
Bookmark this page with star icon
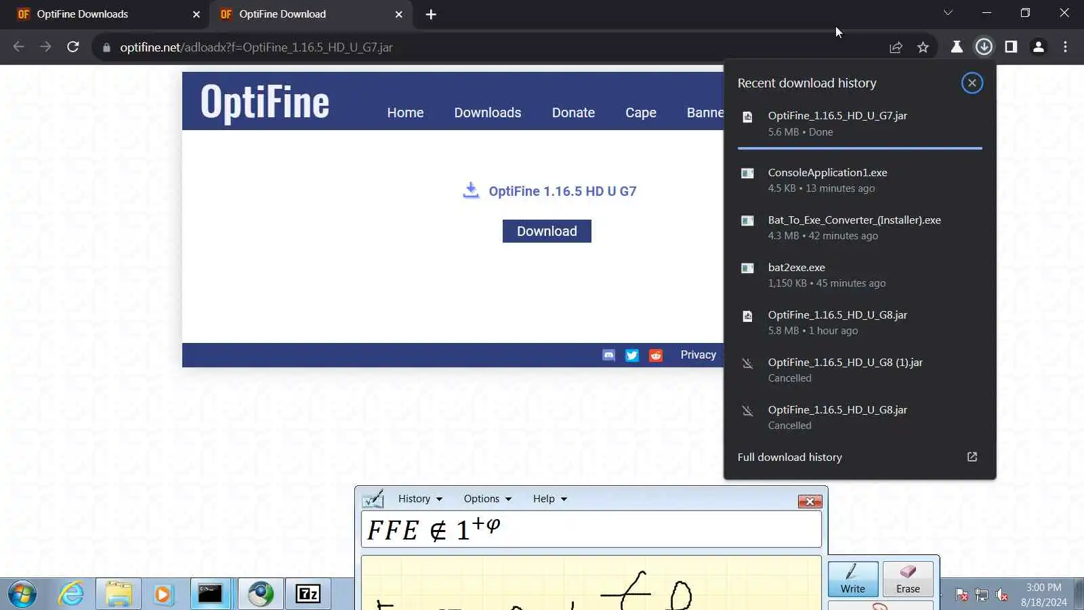click(x=923, y=47)
